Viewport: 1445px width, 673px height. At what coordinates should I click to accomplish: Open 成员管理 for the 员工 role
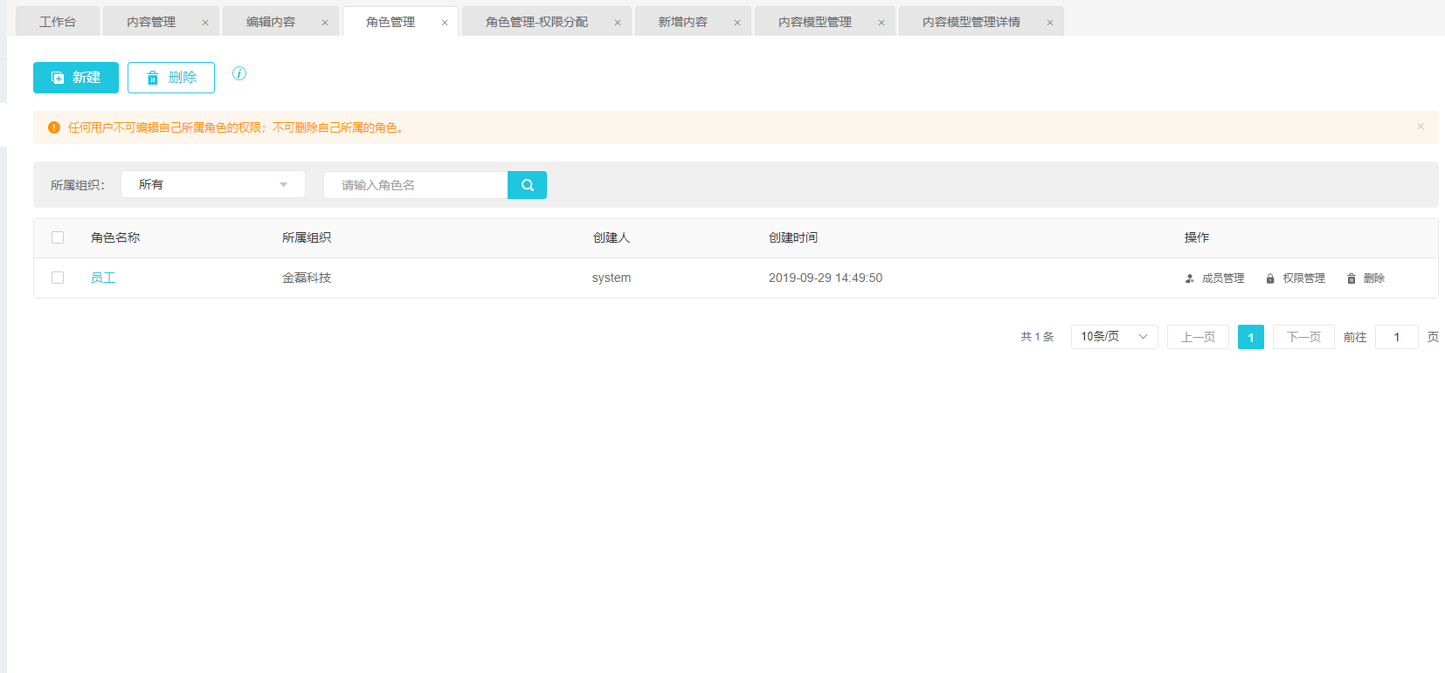point(1214,278)
